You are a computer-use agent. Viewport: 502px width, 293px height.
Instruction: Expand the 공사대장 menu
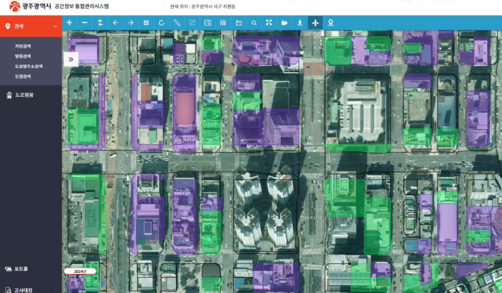pyautogui.click(x=25, y=290)
